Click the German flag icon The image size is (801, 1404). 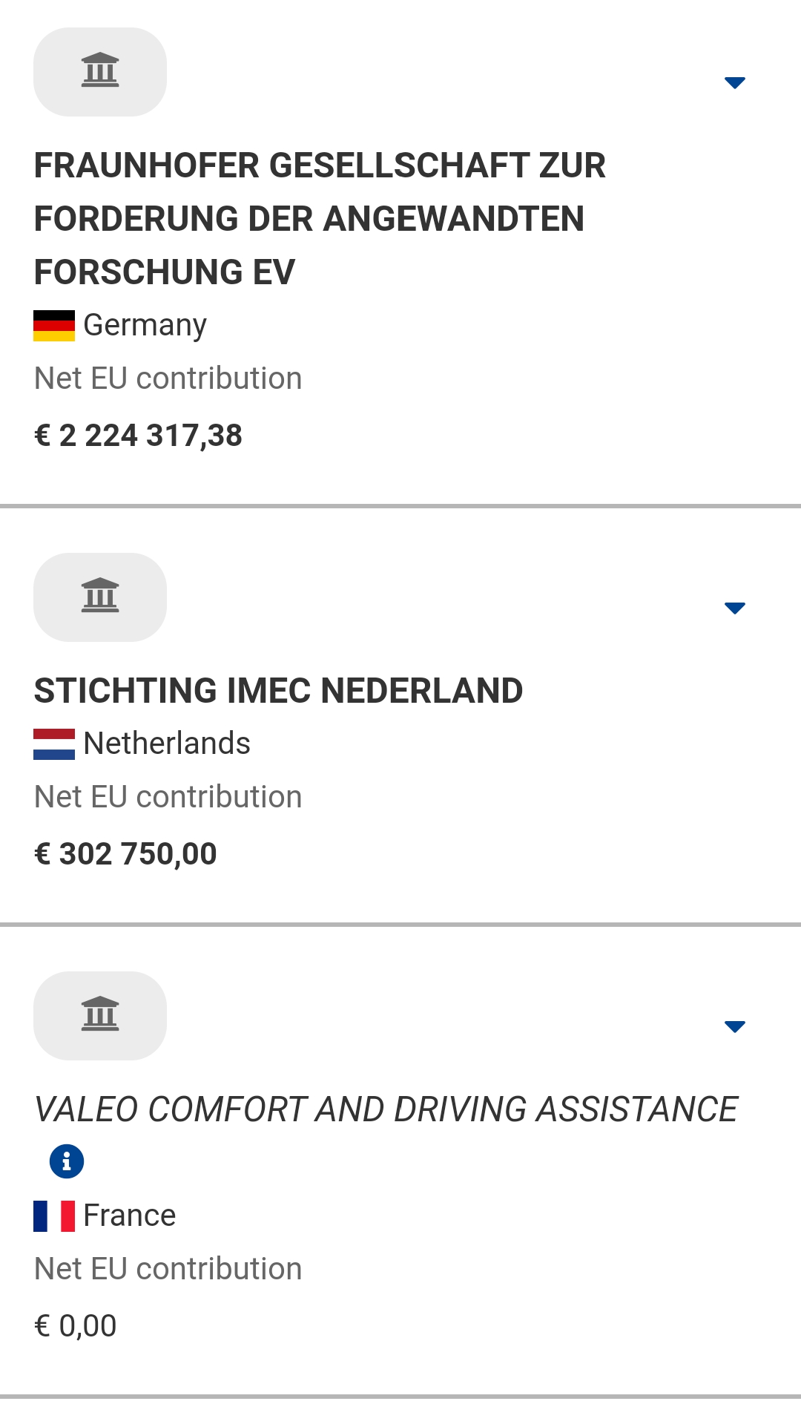click(54, 326)
